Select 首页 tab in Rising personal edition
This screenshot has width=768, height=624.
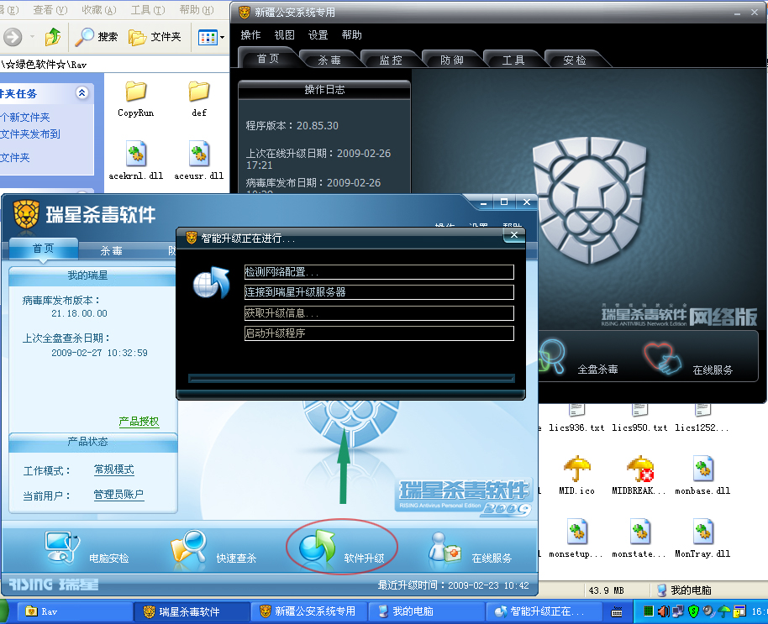[44, 248]
